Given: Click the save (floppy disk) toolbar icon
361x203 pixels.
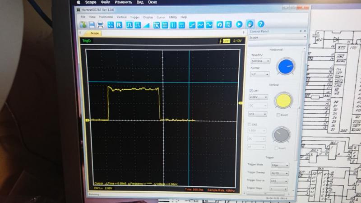Looking at the screenshot, I should pos(92,25).
